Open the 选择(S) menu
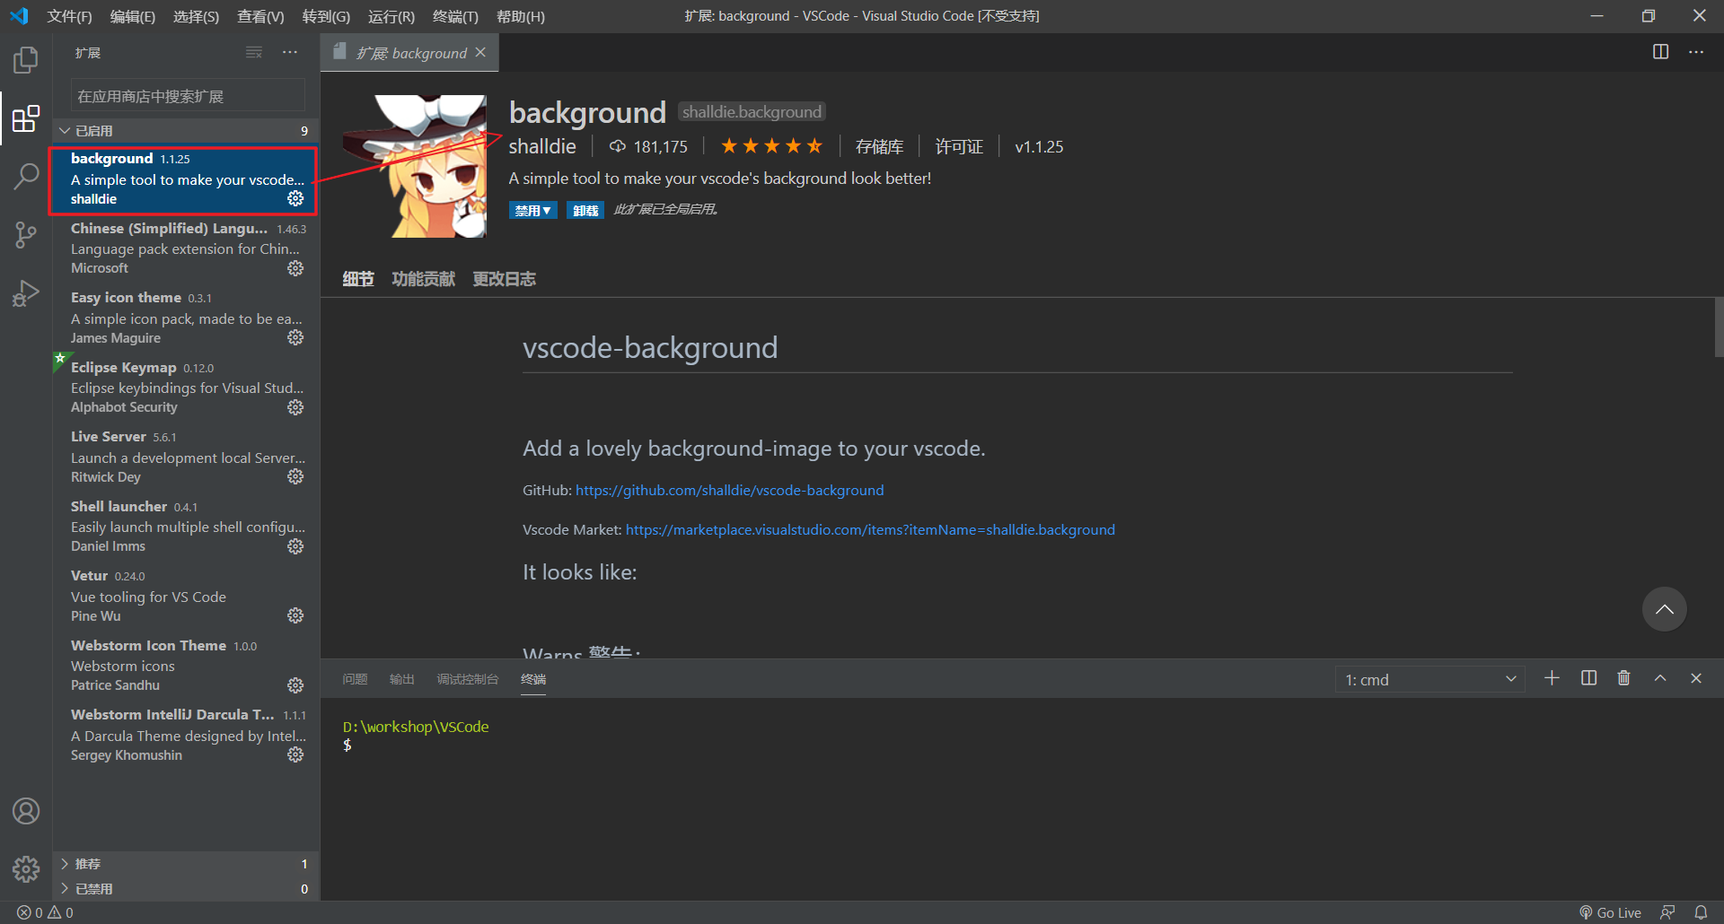The height and width of the screenshot is (924, 1724). click(196, 16)
